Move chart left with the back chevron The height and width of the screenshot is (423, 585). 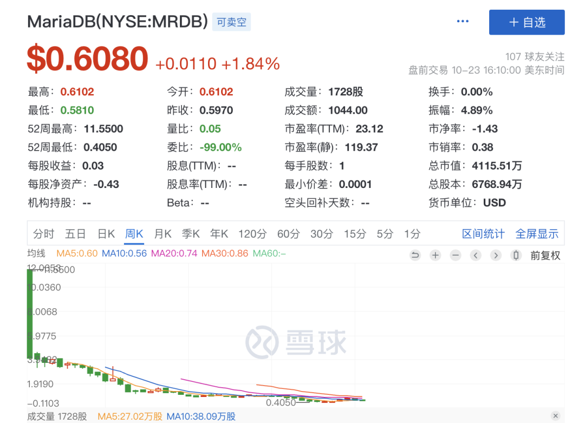[476, 255]
